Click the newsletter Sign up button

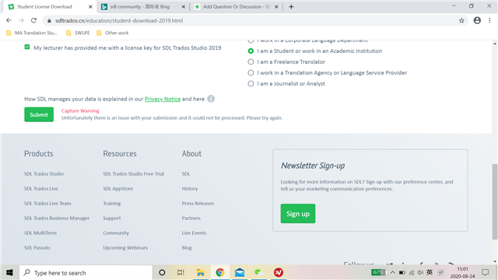point(298,213)
